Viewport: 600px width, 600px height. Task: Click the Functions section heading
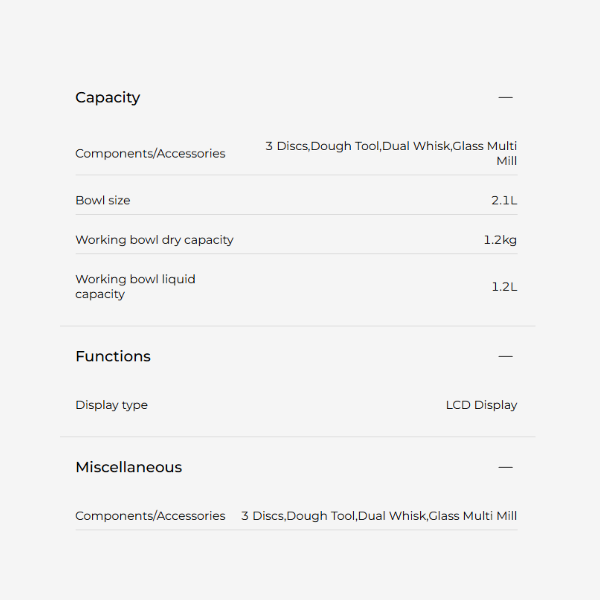(113, 356)
